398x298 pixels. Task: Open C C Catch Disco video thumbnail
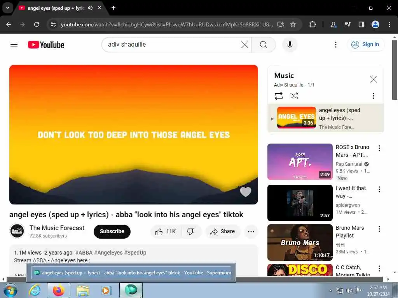point(300,270)
